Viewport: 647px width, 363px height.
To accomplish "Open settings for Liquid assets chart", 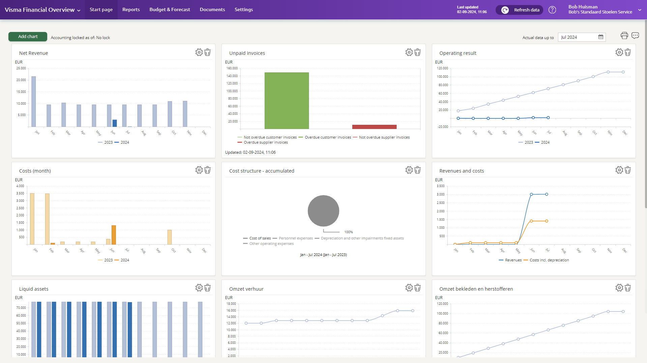I will [x=199, y=288].
